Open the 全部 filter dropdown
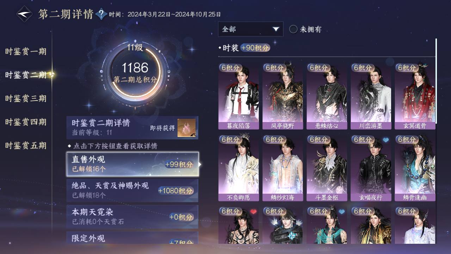The width and height of the screenshot is (451, 254). [251, 29]
